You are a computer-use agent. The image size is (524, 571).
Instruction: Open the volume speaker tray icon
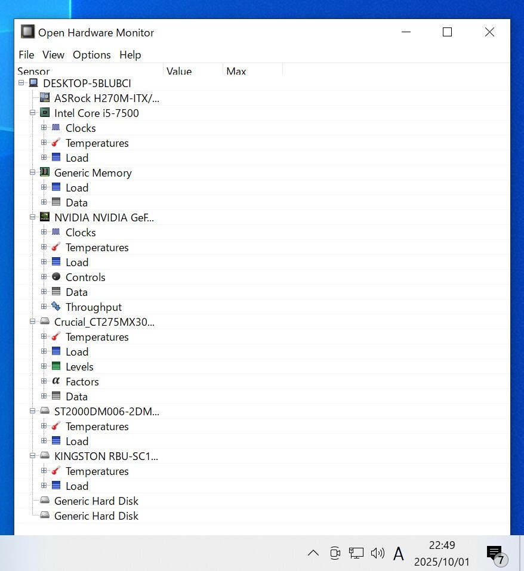(378, 554)
